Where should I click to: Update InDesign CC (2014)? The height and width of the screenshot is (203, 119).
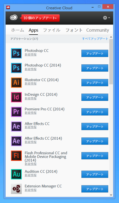click(95, 97)
